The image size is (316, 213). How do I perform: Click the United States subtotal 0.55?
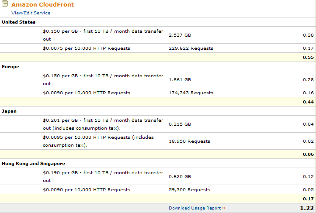(x=309, y=58)
